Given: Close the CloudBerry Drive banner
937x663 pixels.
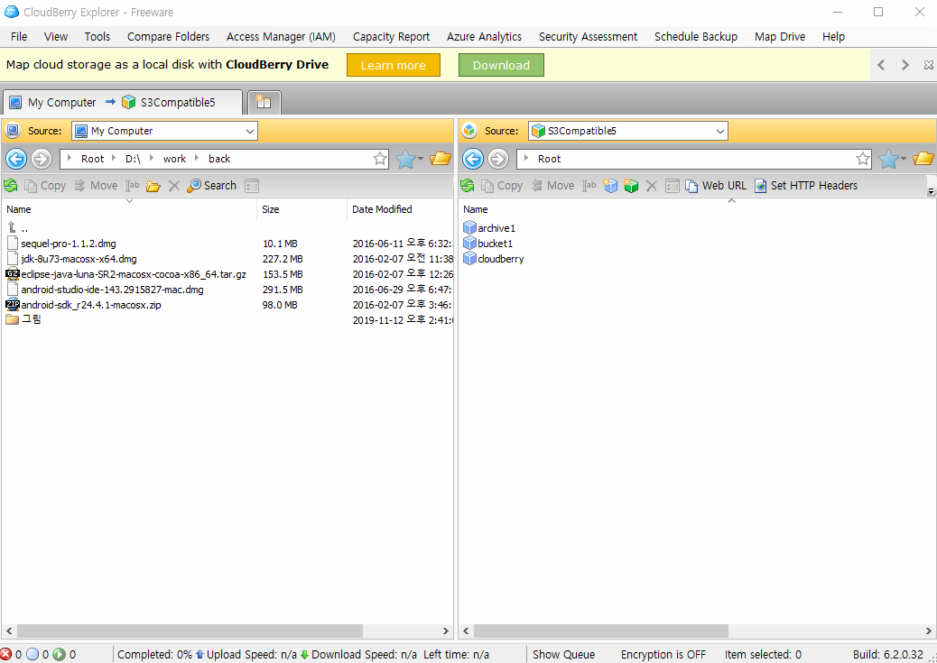Looking at the screenshot, I should (928, 65).
